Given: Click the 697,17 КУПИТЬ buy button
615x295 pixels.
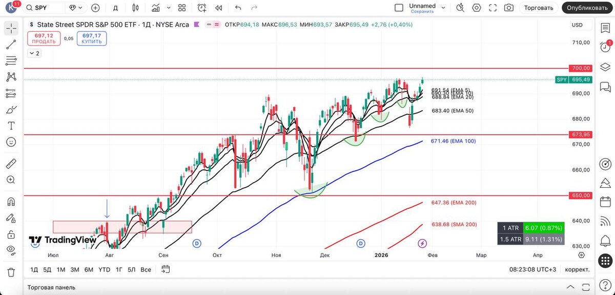Looking at the screenshot, I should 91,38.
